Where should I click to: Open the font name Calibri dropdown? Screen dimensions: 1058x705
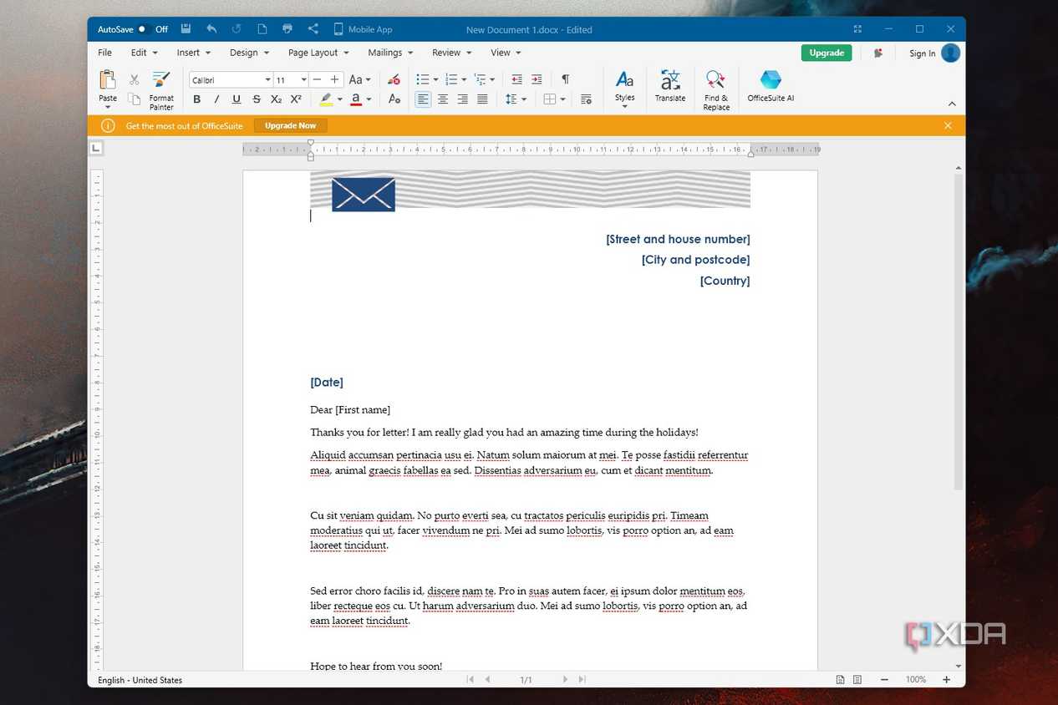click(x=268, y=80)
